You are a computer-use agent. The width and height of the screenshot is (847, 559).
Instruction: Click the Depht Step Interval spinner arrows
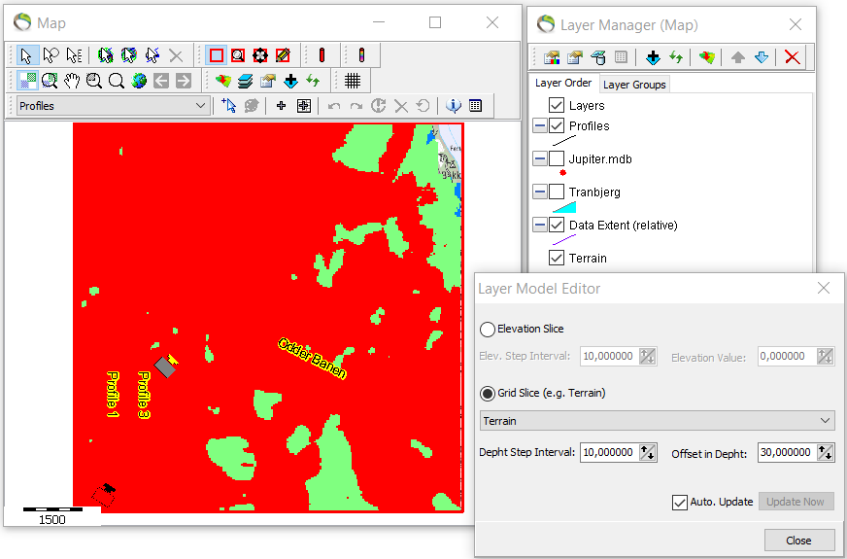tap(647, 452)
